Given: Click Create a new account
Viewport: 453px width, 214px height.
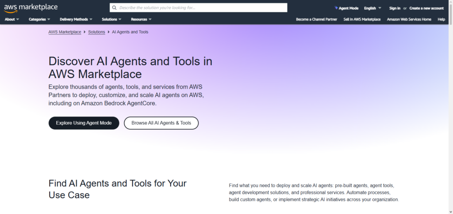Looking at the screenshot, I should [x=426, y=8].
